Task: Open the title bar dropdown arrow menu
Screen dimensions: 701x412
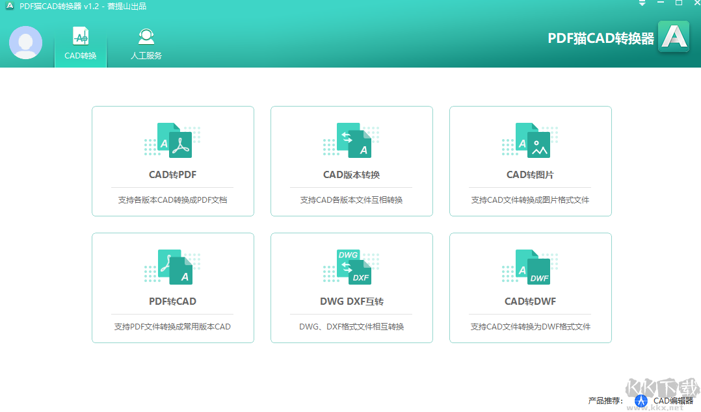Action: (641, 6)
